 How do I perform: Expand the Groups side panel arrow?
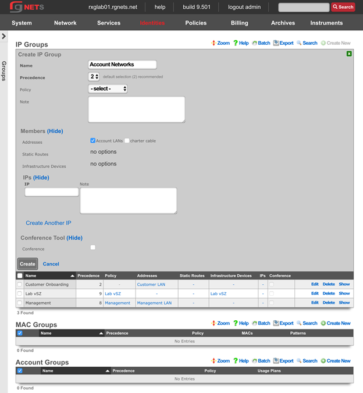(3, 36)
